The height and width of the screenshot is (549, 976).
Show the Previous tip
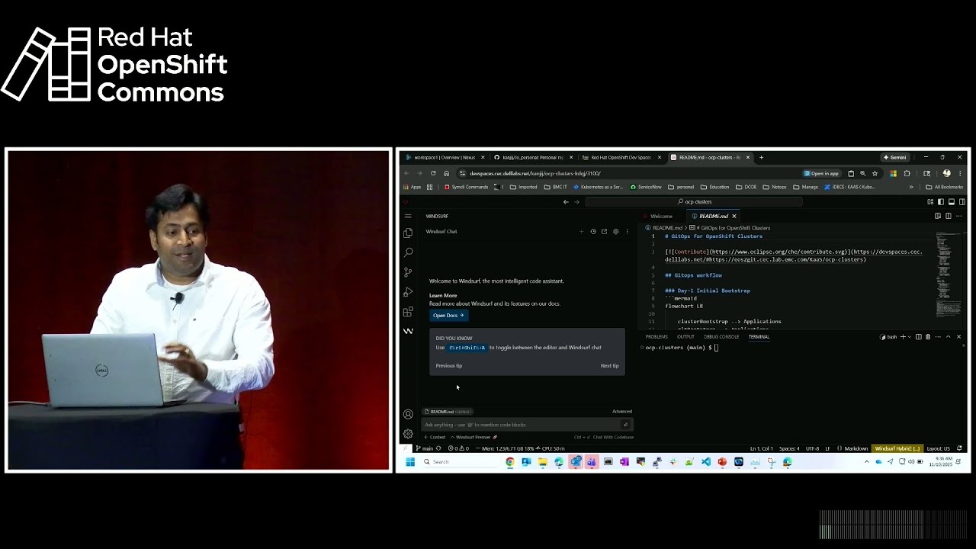click(x=448, y=366)
